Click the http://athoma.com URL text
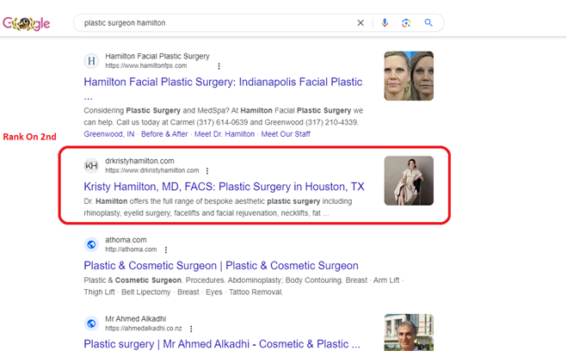 (131, 249)
